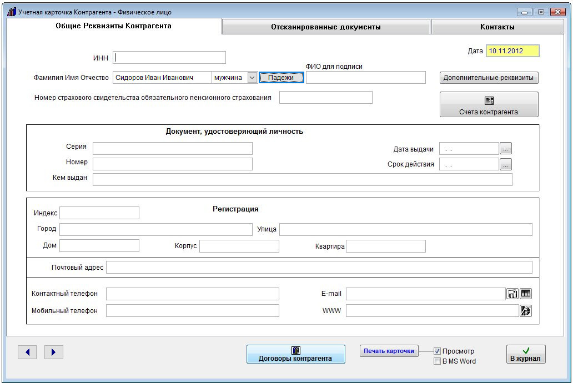The width and height of the screenshot is (573, 383).
Task: Switch to Отсканированные документы tab
Action: point(326,27)
